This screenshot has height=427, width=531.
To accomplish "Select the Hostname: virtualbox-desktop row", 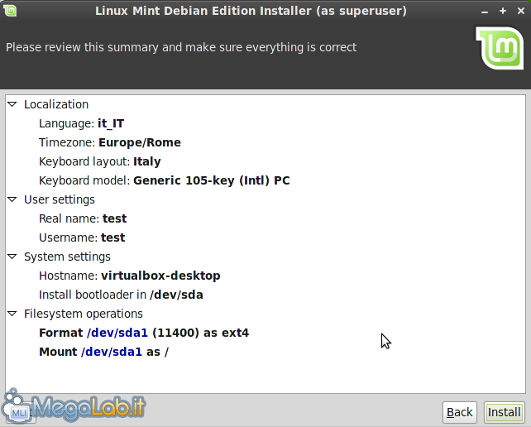I will tap(129, 276).
